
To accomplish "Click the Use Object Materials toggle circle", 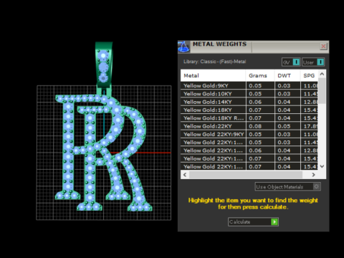I will click(317, 186).
